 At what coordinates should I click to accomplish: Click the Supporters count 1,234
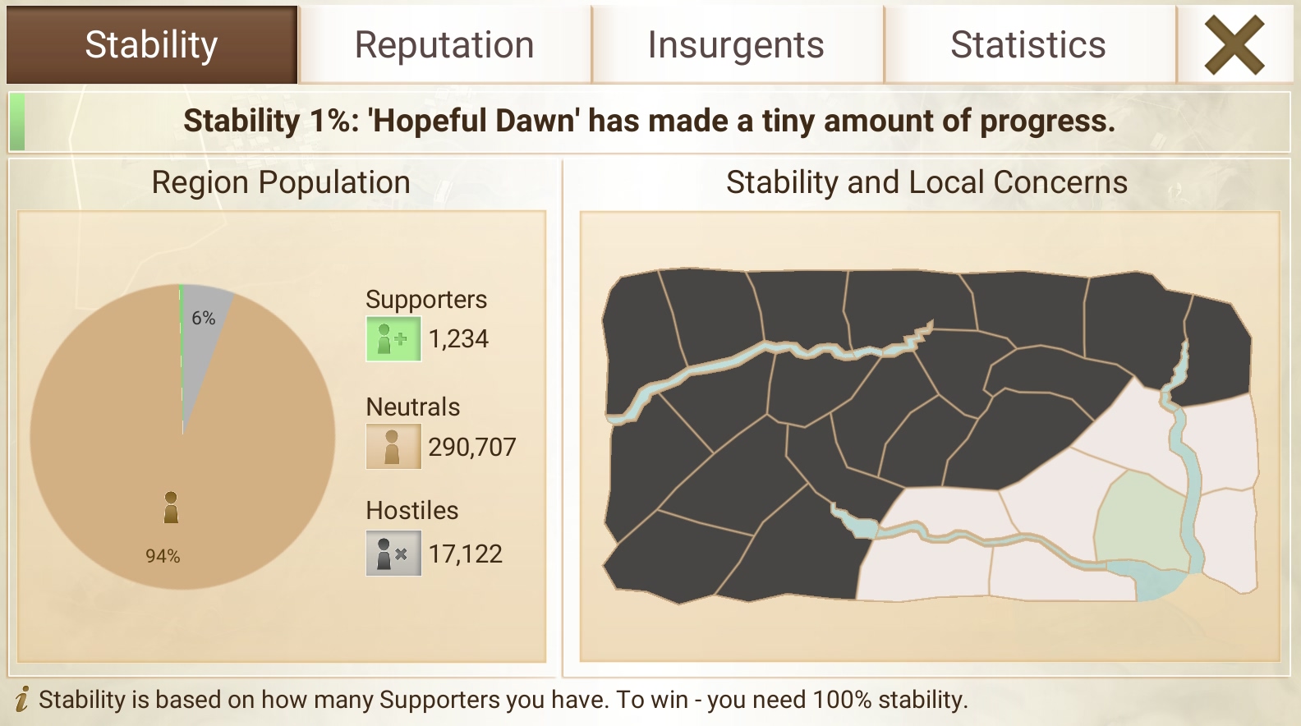click(x=458, y=338)
